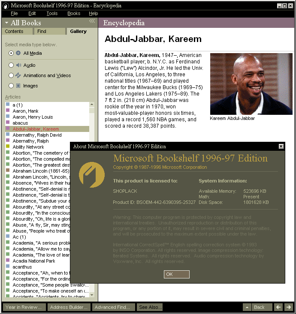Expand the Back history up-arrow

point(247,307)
